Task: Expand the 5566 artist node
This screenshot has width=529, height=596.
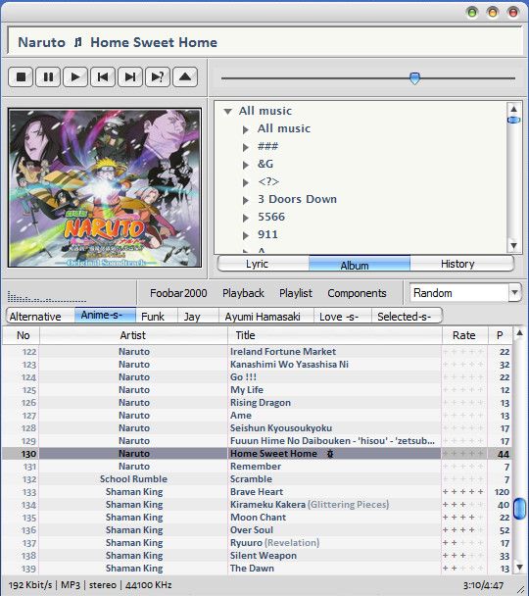Action: pos(246,218)
